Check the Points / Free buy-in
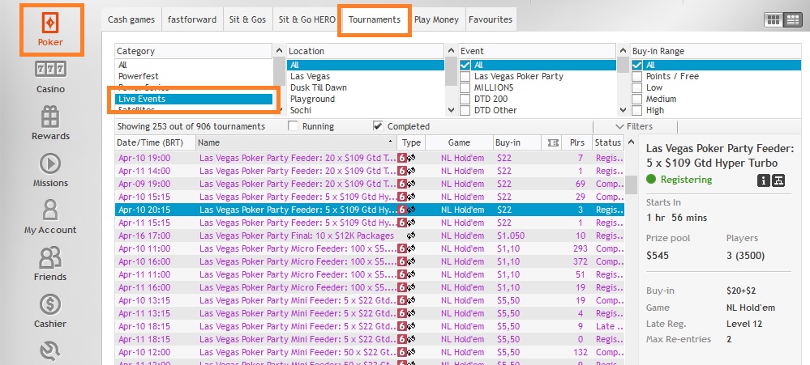810x365 pixels. [637, 76]
